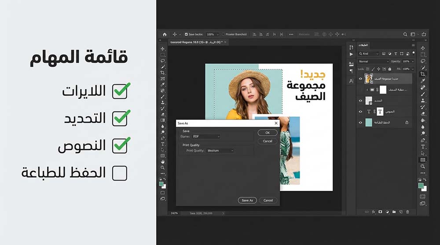
Task: Select the Hand tool in left toolbar
Action: tap(163, 162)
